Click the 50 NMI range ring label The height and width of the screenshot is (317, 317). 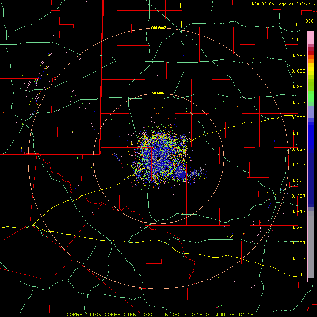coord(158,93)
